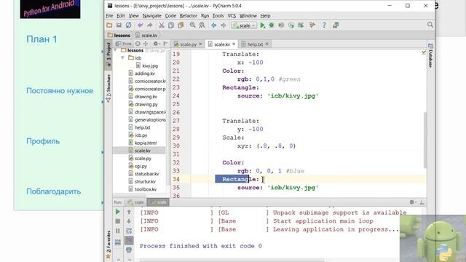The image size is (466, 262).
Task: Click the Redo arrow in toolbar
Action: click(x=150, y=25)
